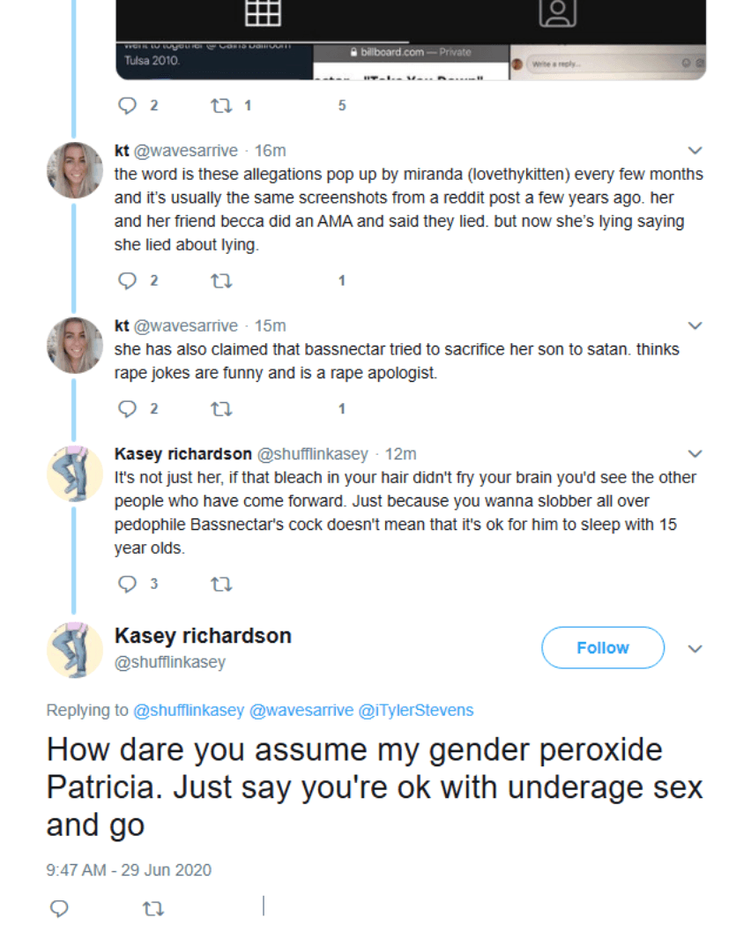Click the 9:47 AM - 29 Jun 2020 timestamp
The width and height of the screenshot is (751, 947).
[129, 870]
